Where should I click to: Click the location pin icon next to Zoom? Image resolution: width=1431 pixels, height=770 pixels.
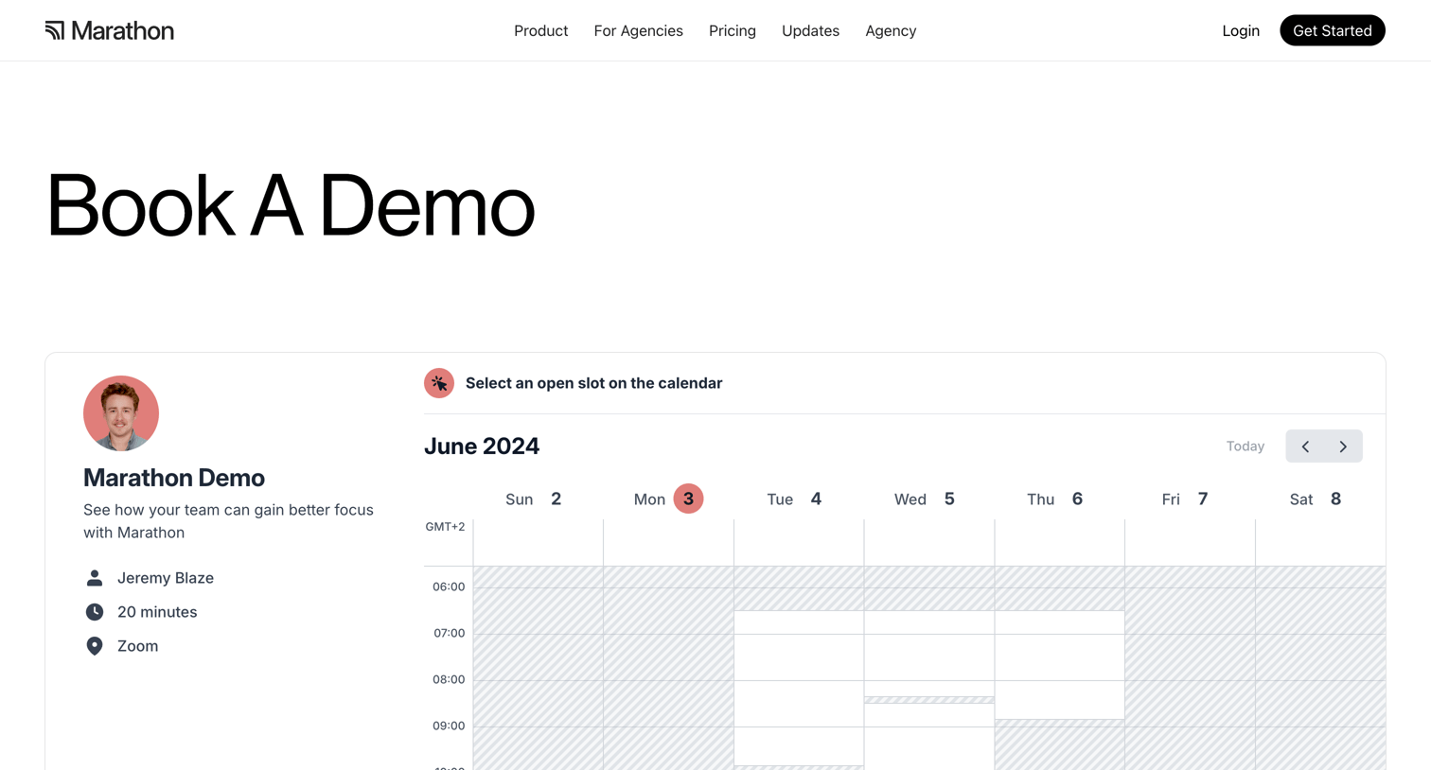(x=95, y=646)
